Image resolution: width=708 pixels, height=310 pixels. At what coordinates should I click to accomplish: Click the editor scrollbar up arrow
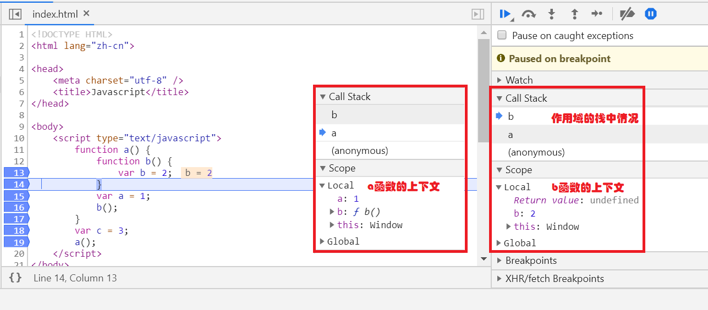coord(484,32)
